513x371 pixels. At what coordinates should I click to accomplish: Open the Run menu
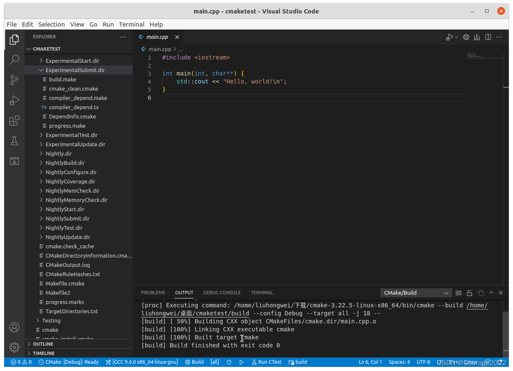pos(108,24)
